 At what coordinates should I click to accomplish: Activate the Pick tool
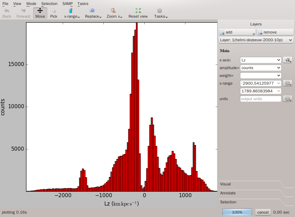(x=54, y=13)
